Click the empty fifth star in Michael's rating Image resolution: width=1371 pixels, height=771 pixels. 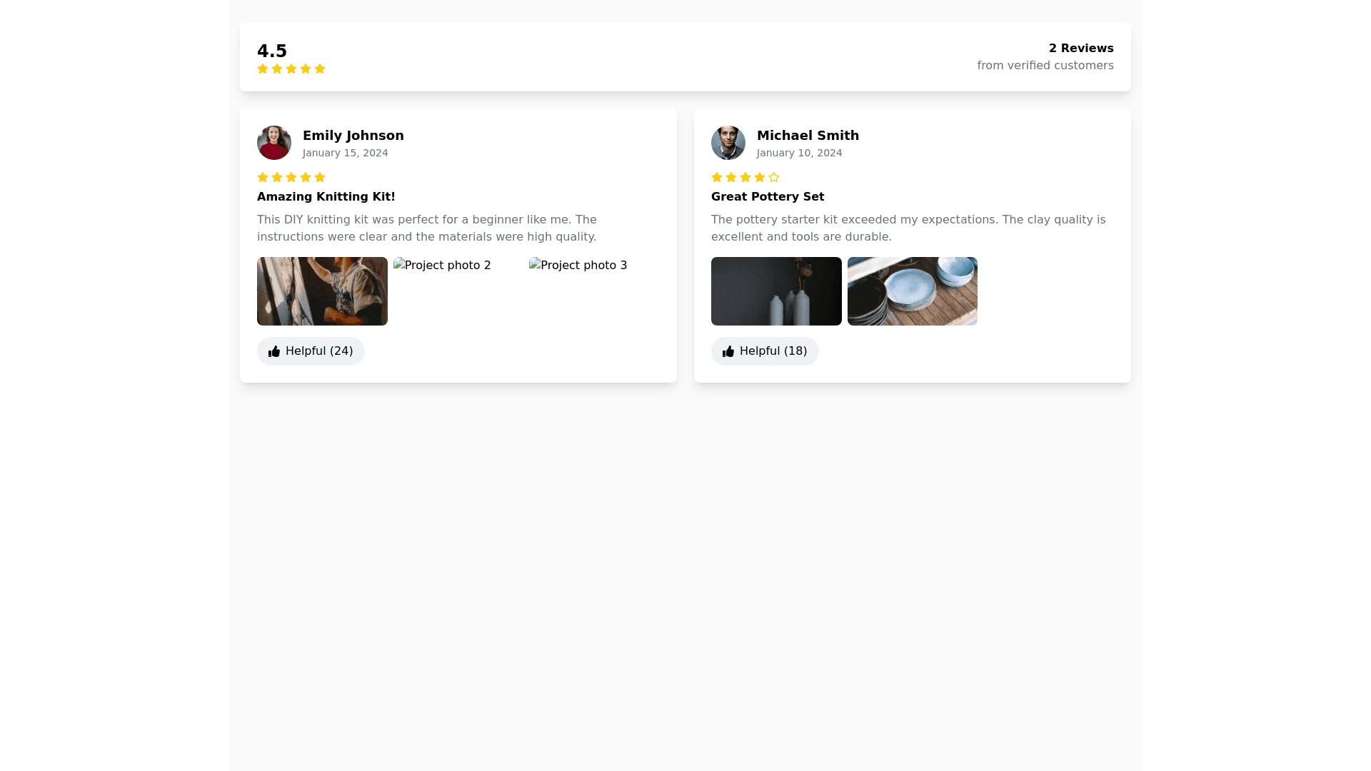774,177
